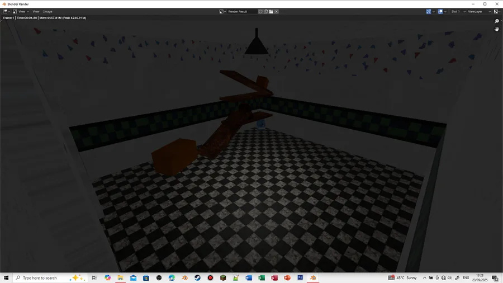Open the display channels dropdown
Screen dimensions: 503x283
coord(497,12)
